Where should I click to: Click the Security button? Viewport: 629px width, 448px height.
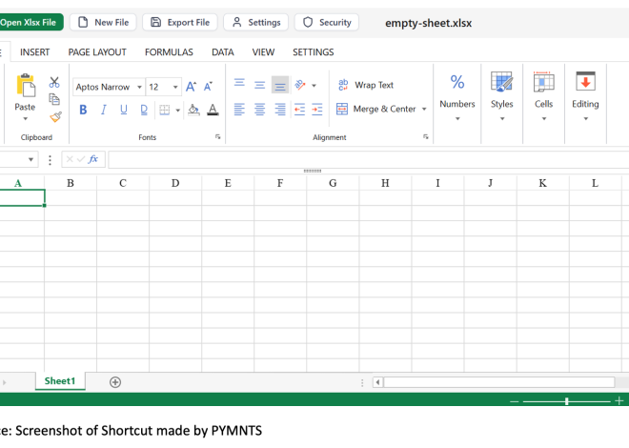click(327, 23)
